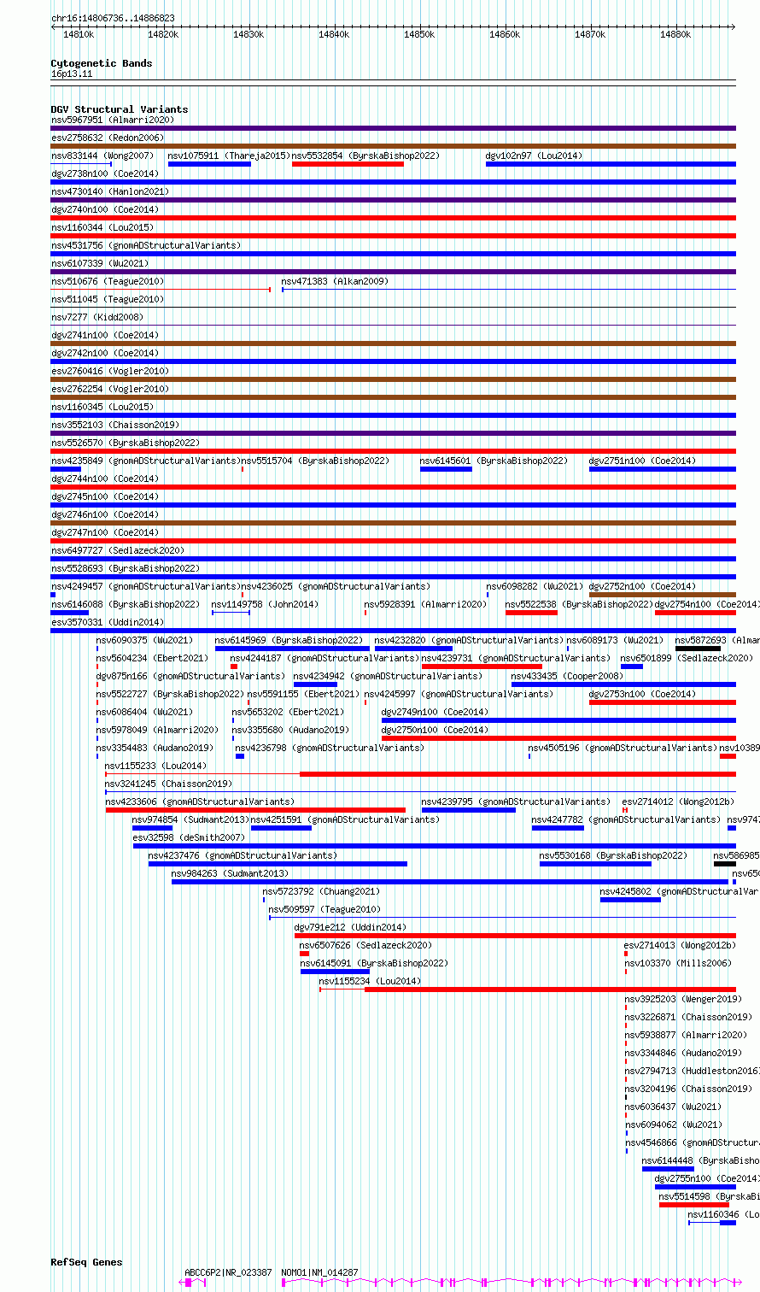Click the RefSeq Genes track title
The height and width of the screenshot is (1292, 760).
point(86,1262)
